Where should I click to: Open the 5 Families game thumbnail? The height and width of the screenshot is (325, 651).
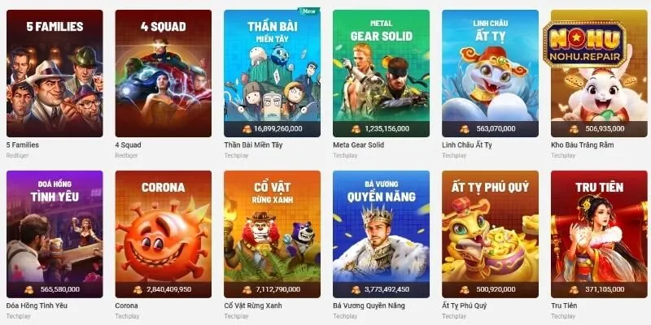tap(55, 73)
